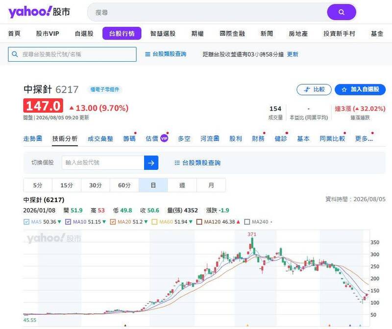Open the 房地產 nav item

coord(298,33)
